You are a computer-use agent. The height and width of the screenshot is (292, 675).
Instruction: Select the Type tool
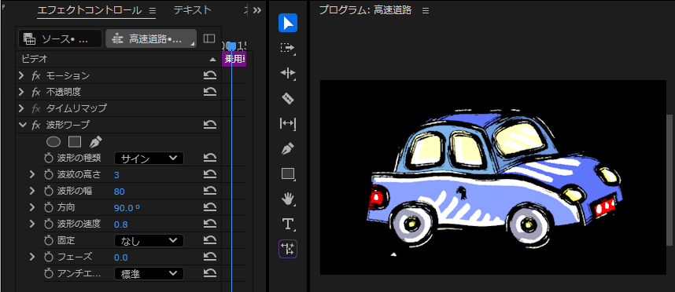[x=288, y=224]
